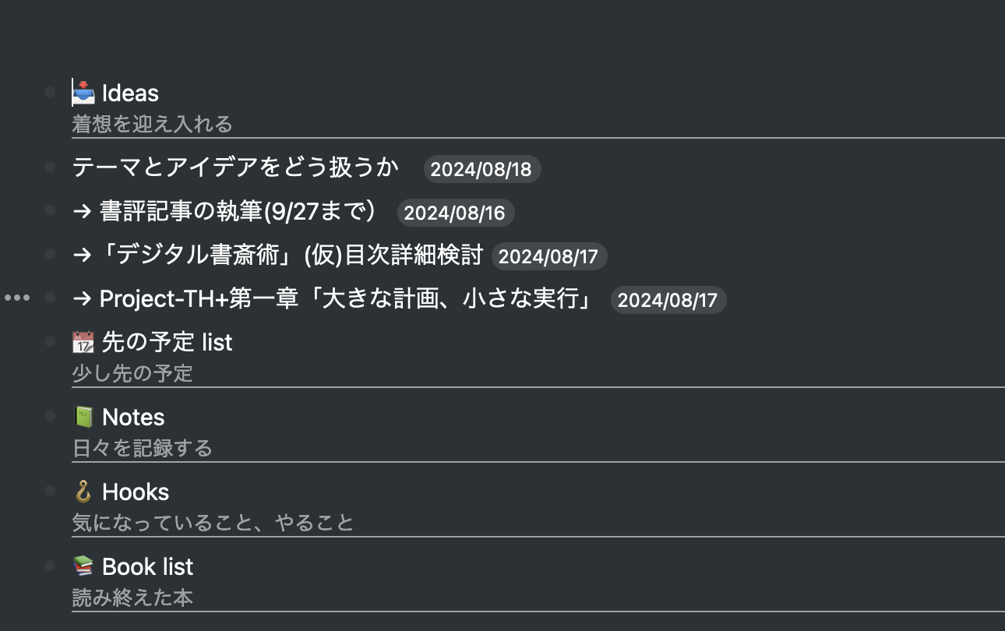Click the ••• handle beside Project-TH+第一章 row

(19, 298)
